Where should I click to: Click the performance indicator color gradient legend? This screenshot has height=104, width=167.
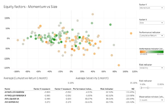pos(152,52)
